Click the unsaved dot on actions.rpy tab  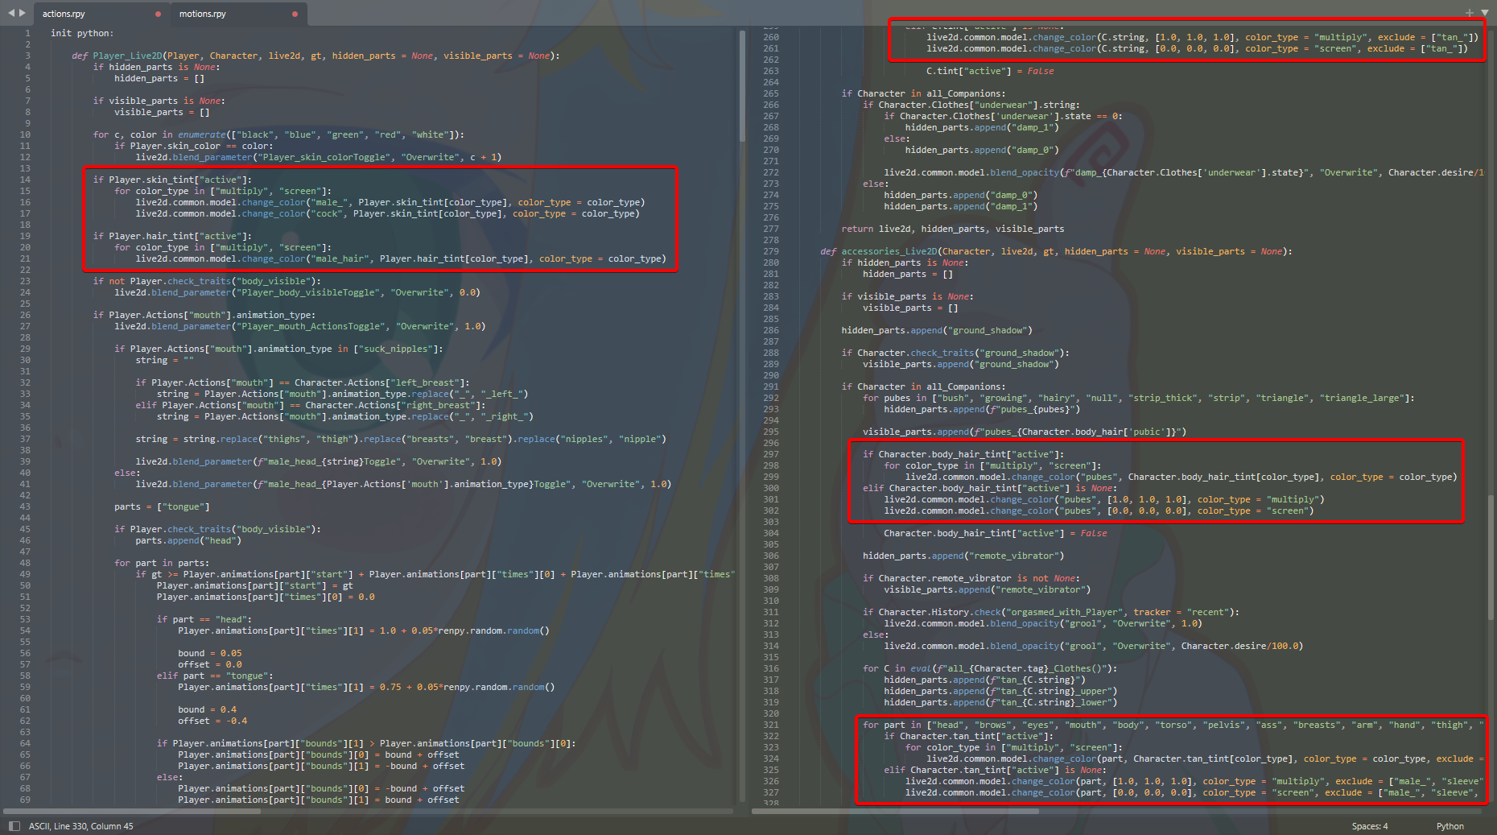[x=158, y=14]
